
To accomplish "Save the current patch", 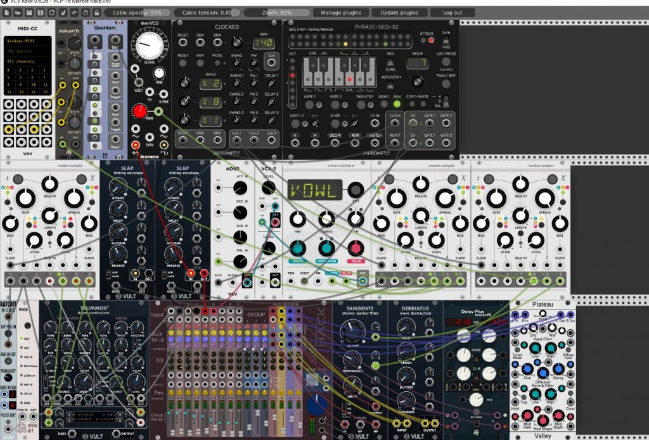I will pyautogui.click(x=29, y=13).
